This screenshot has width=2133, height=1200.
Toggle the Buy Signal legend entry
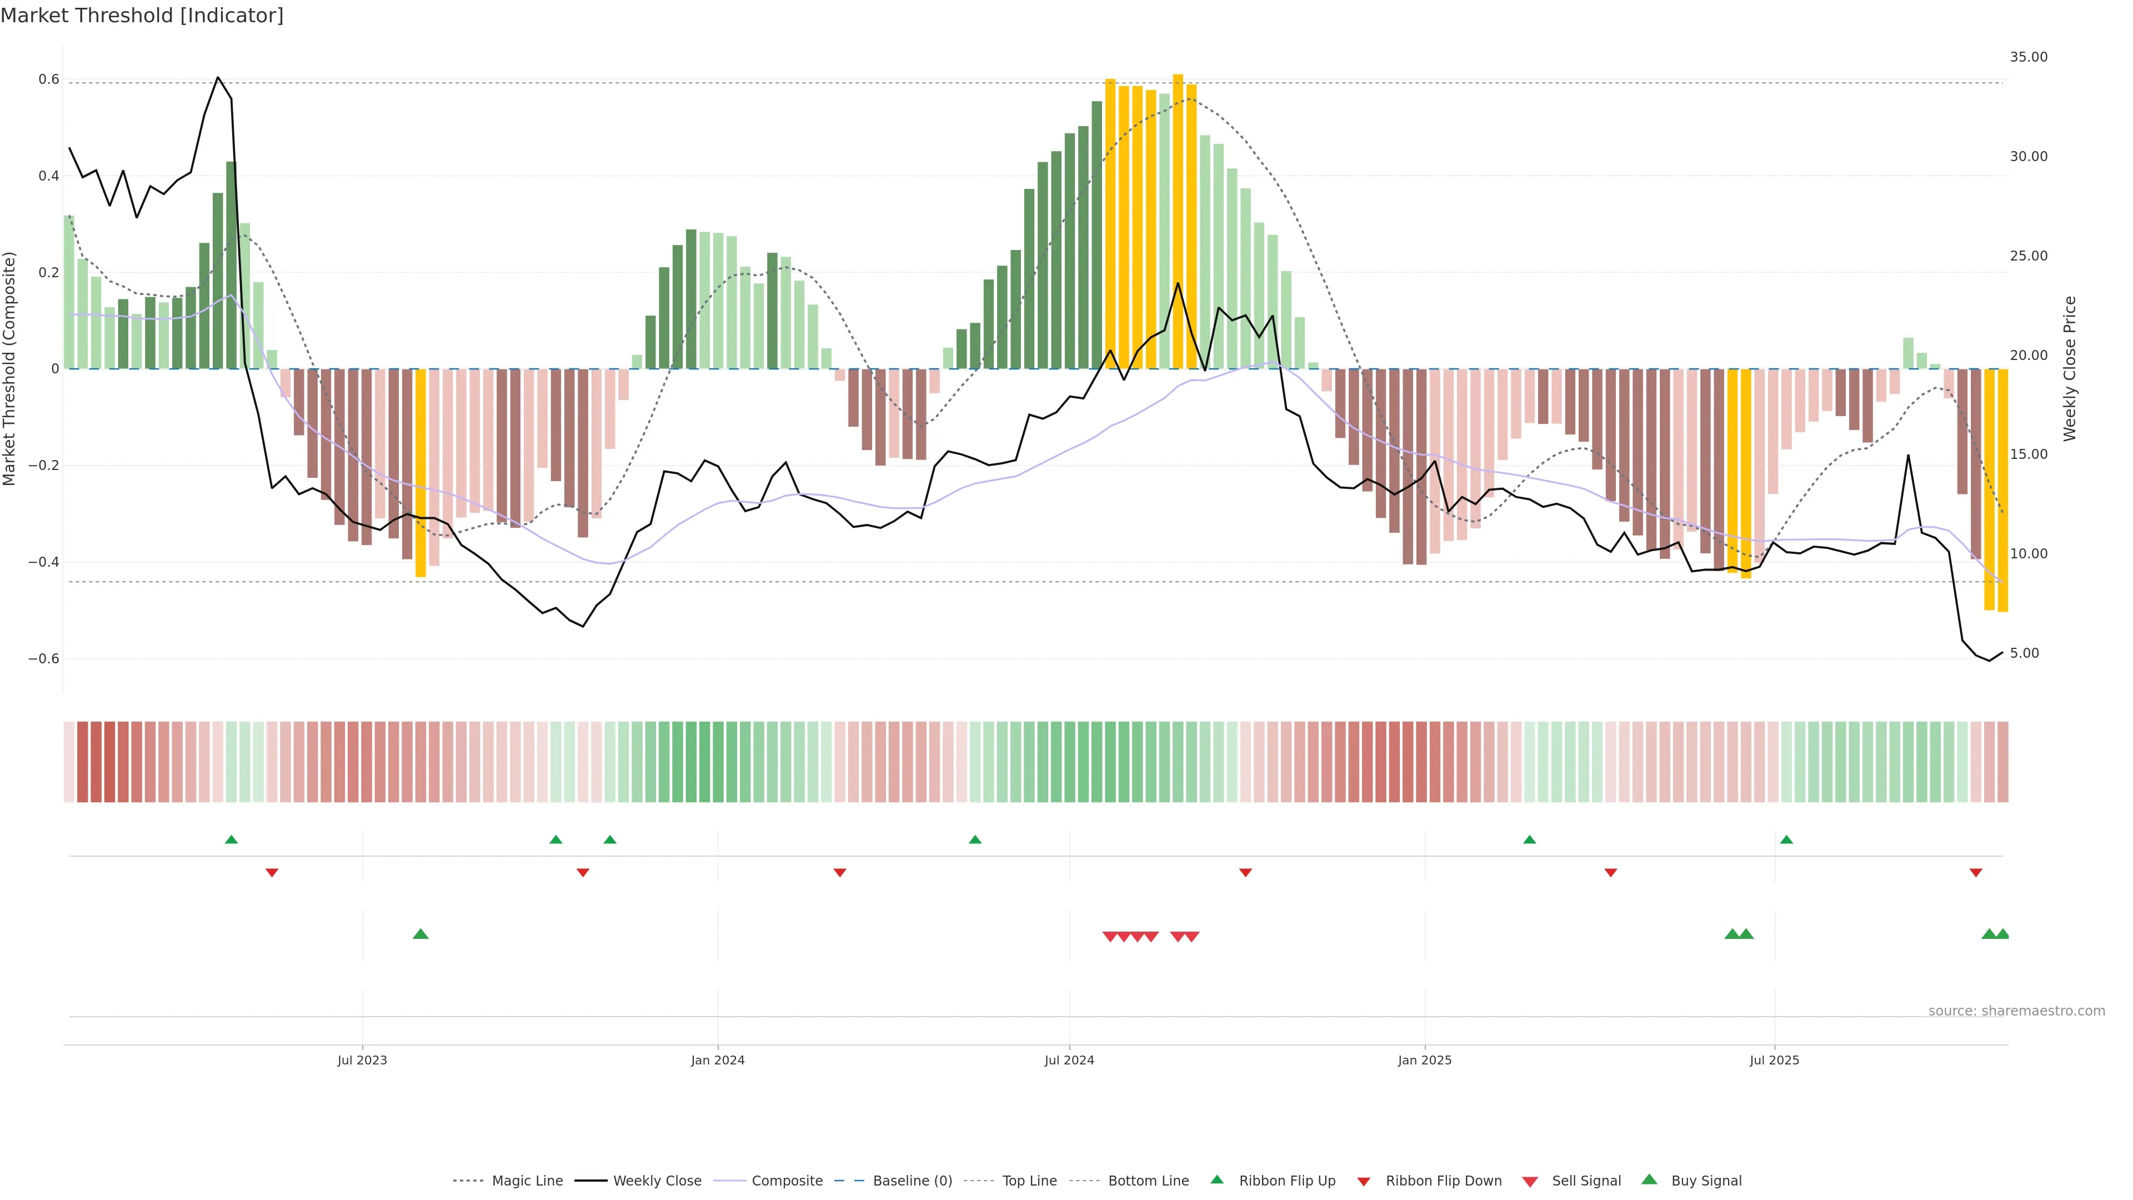coord(1706,1181)
